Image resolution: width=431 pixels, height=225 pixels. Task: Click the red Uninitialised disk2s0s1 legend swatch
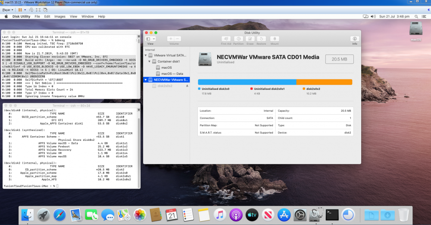(x=252, y=89)
